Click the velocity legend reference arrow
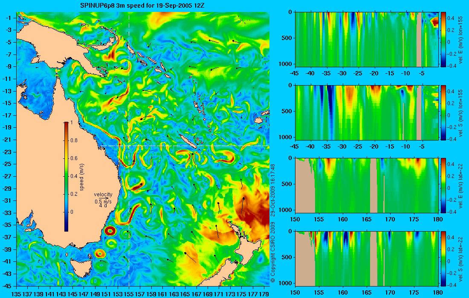The width and height of the screenshot is (469, 298). coord(103,198)
